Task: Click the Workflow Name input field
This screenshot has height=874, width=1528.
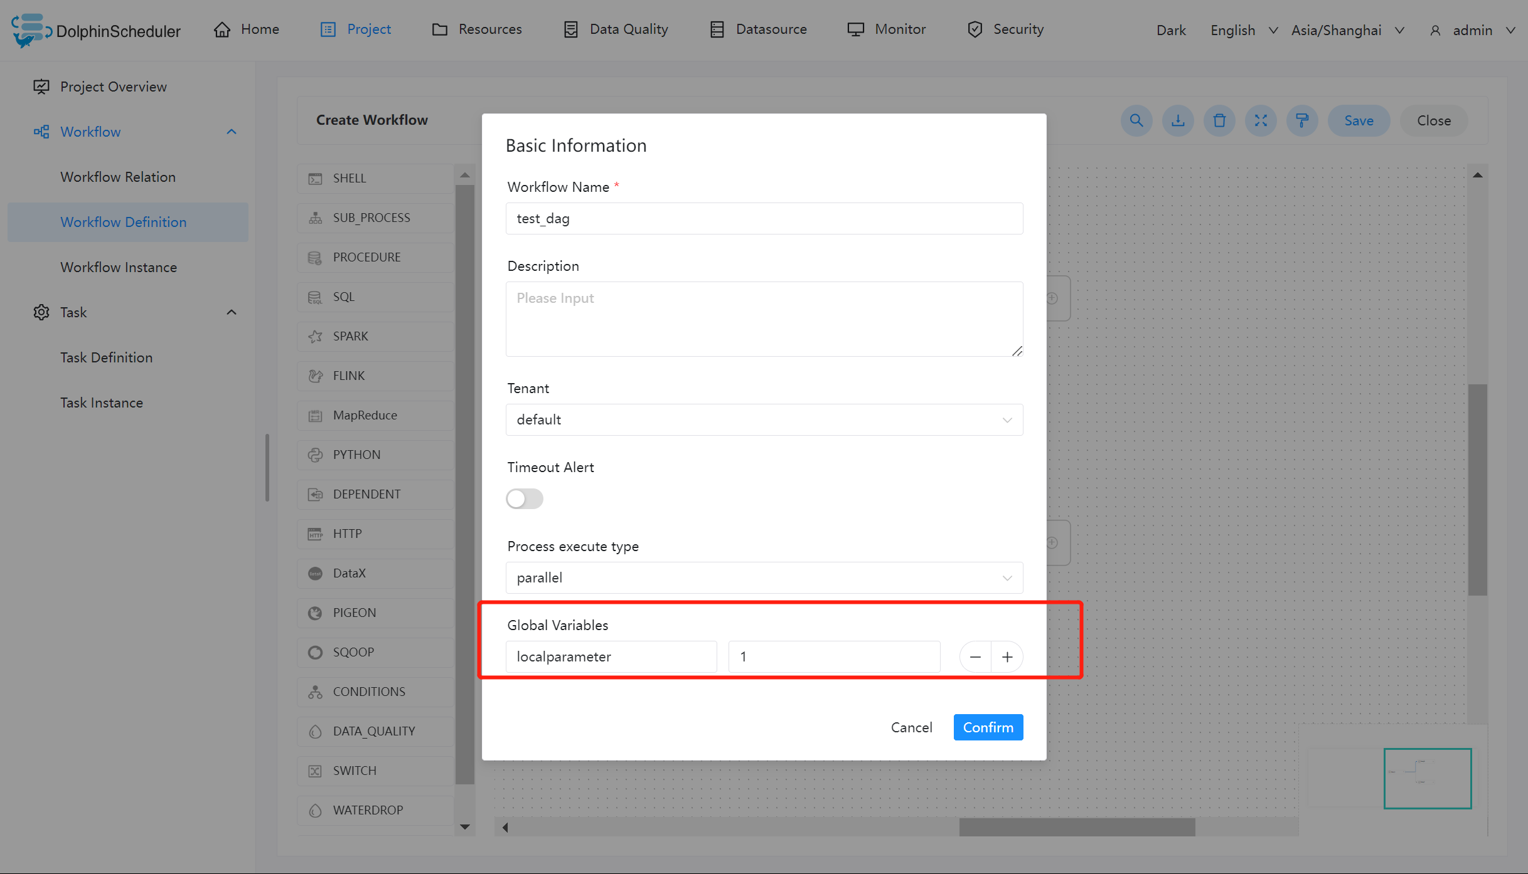Action: (764, 218)
